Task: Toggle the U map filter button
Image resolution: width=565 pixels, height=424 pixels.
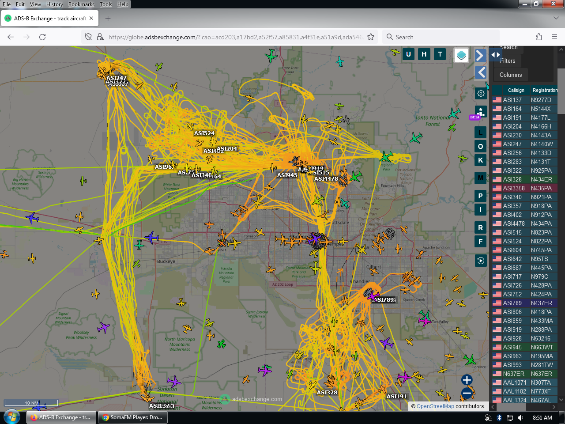Action: (408, 54)
